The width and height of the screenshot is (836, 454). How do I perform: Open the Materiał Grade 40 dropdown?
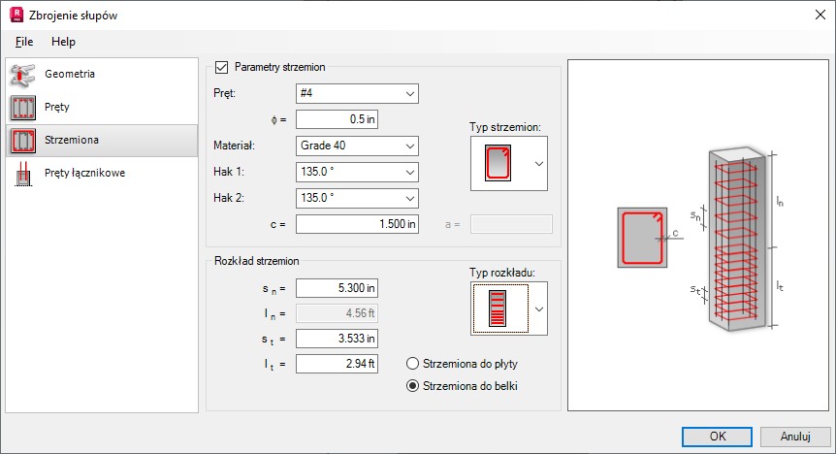[357, 146]
